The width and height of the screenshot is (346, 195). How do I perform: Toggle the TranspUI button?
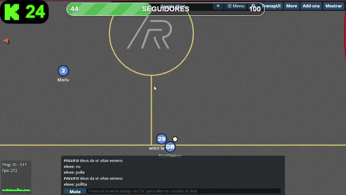coord(271,6)
